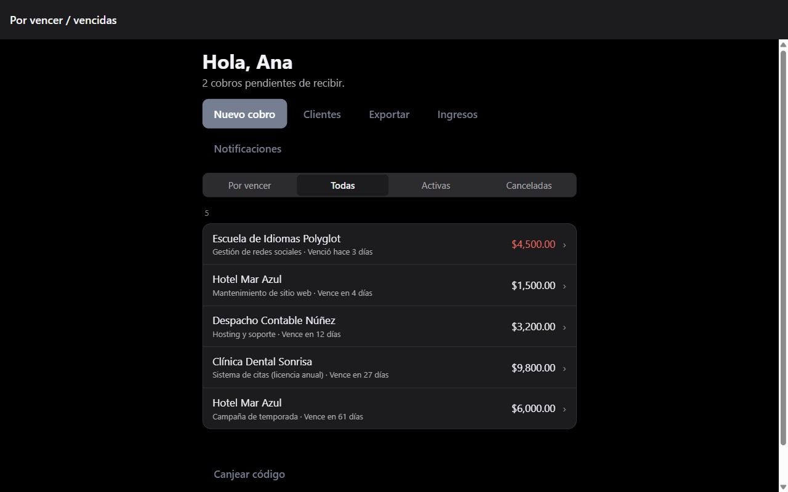Go to Ingresos

click(457, 114)
